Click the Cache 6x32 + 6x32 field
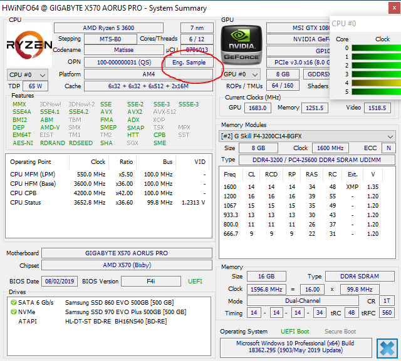 148,86
